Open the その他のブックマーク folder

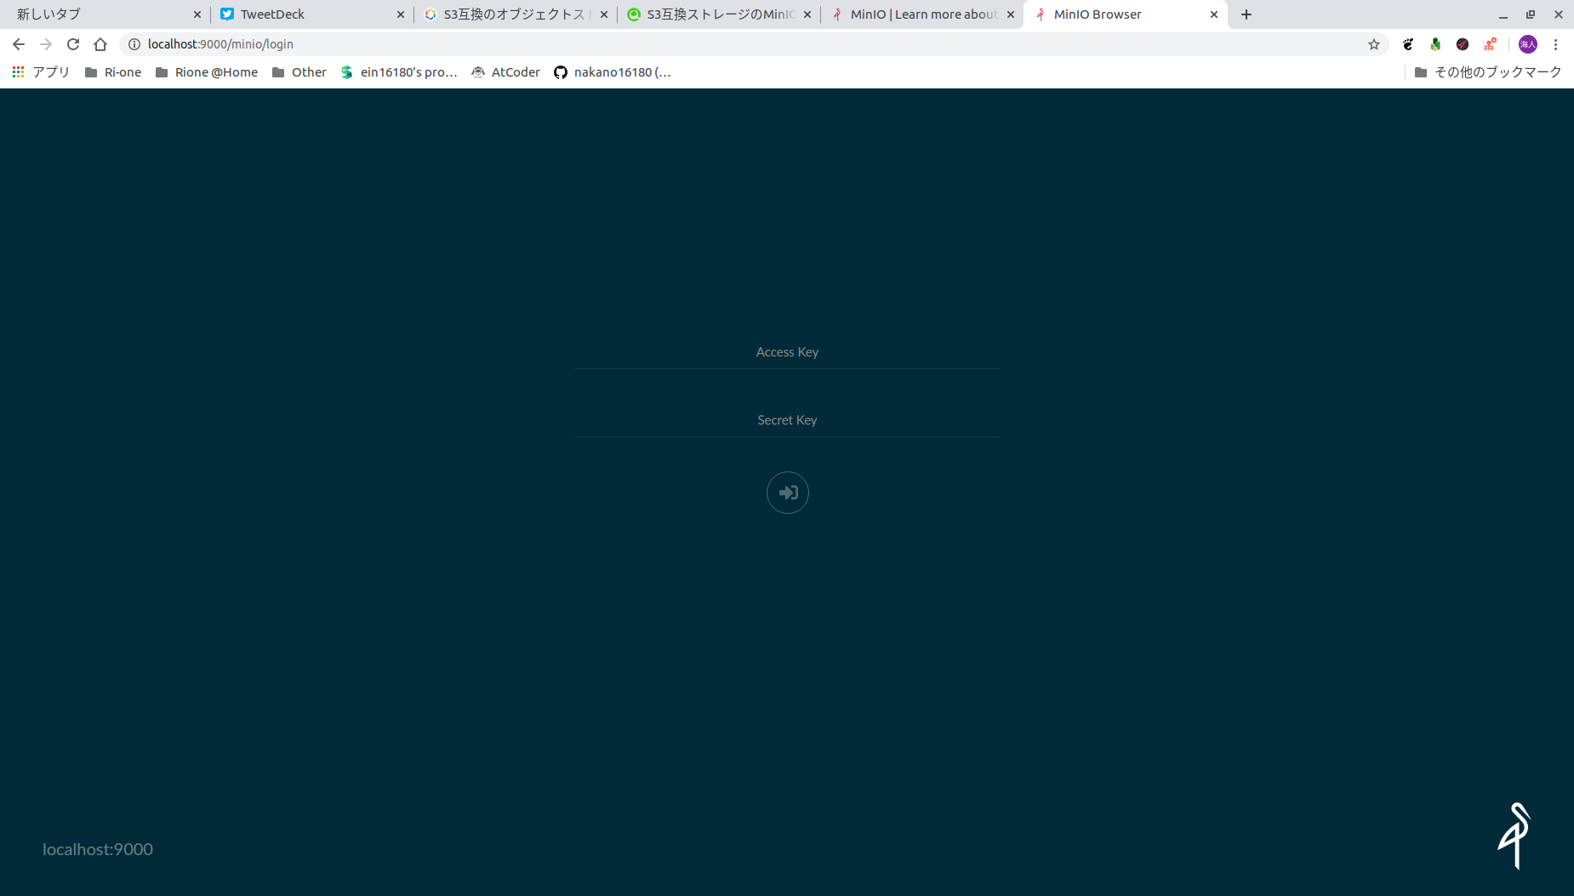click(x=1489, y=72)
